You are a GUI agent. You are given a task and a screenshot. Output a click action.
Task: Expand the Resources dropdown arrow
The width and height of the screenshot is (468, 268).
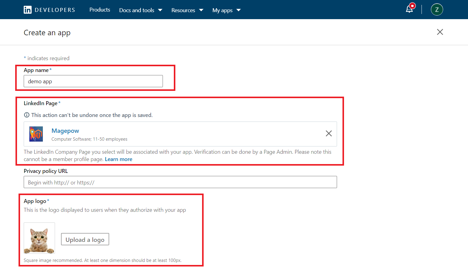point(201,10)
